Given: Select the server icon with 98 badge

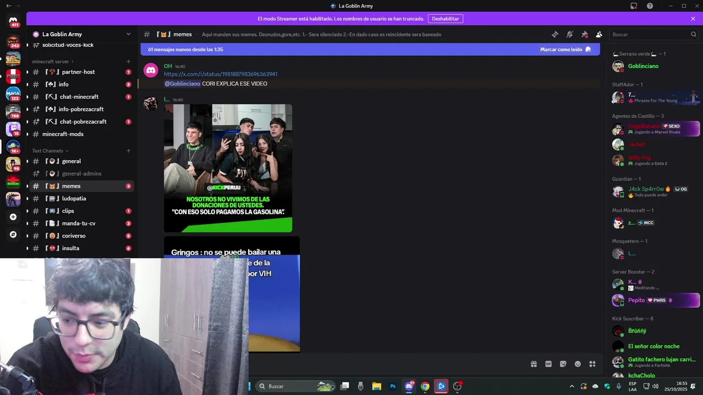Looking at the screenshot, I should 13,164.
